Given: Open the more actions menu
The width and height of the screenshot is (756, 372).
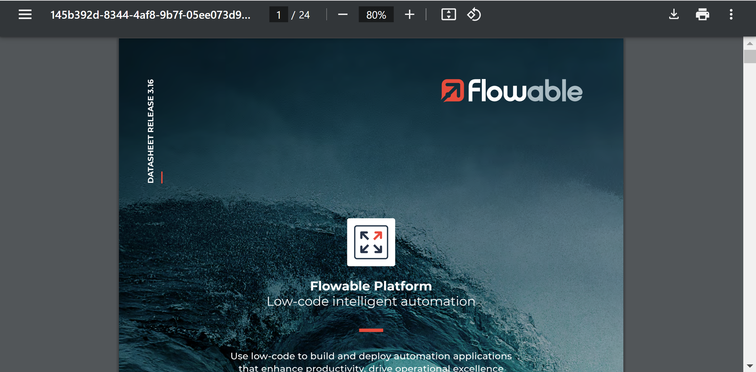Looking at the screenshot, I should point(731,15).
